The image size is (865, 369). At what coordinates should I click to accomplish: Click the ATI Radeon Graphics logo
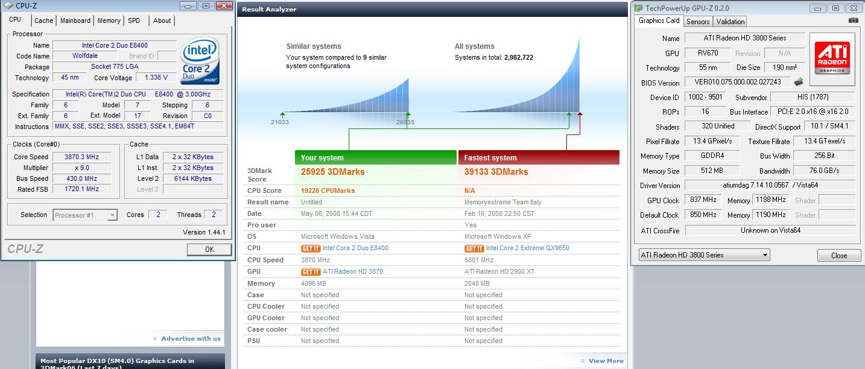[x=833, y=58]
